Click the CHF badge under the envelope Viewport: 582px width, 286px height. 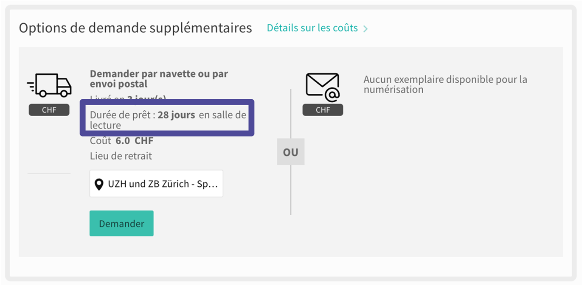point(323,110)
